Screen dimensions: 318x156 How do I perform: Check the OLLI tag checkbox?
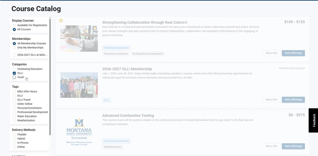(14, 96)
